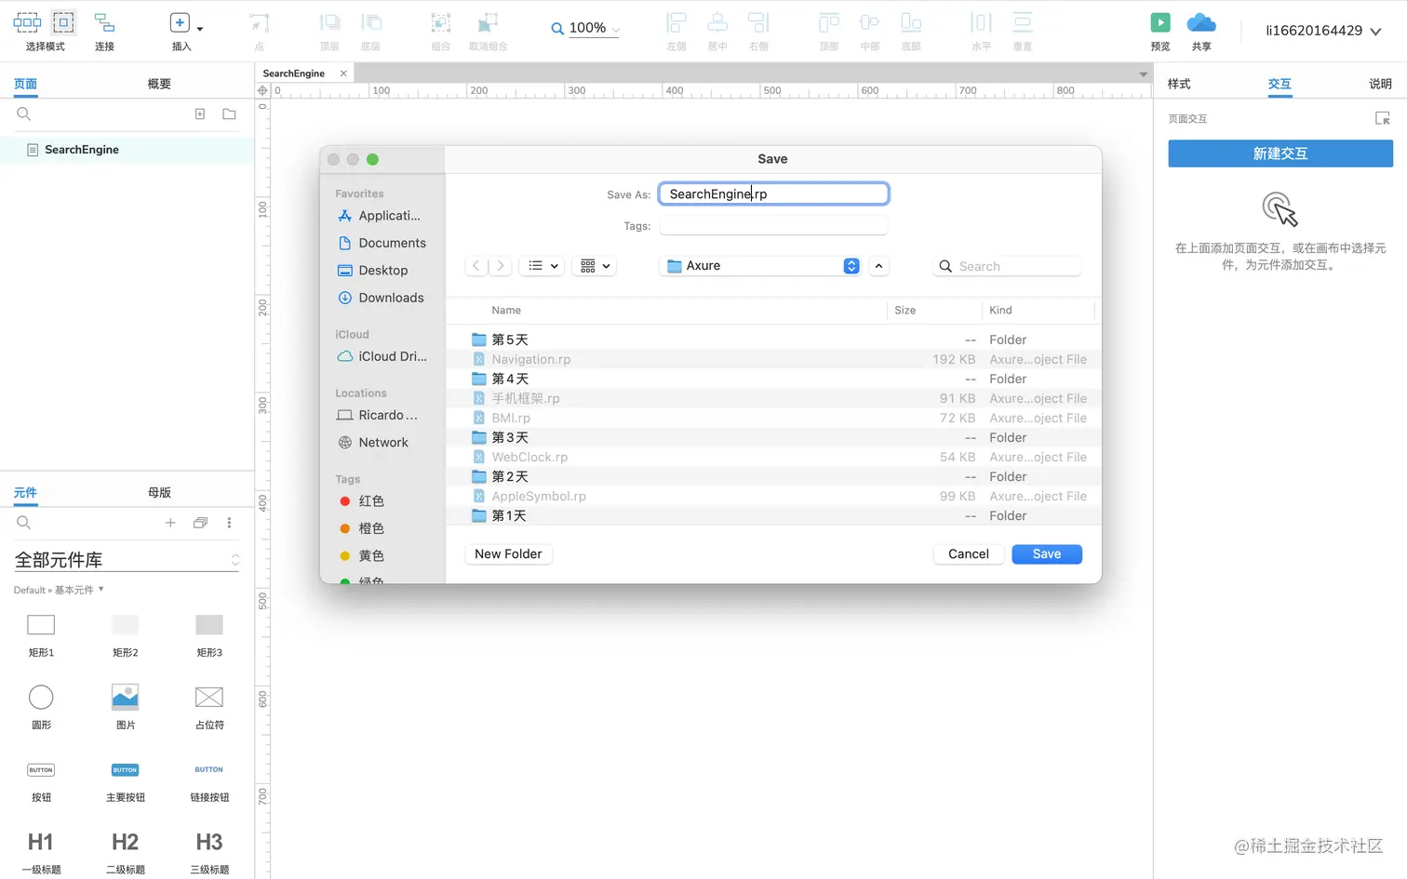Open the canvas tab list dropdown
This screenshot has width=1407, height=879.
click(1144, 74)
